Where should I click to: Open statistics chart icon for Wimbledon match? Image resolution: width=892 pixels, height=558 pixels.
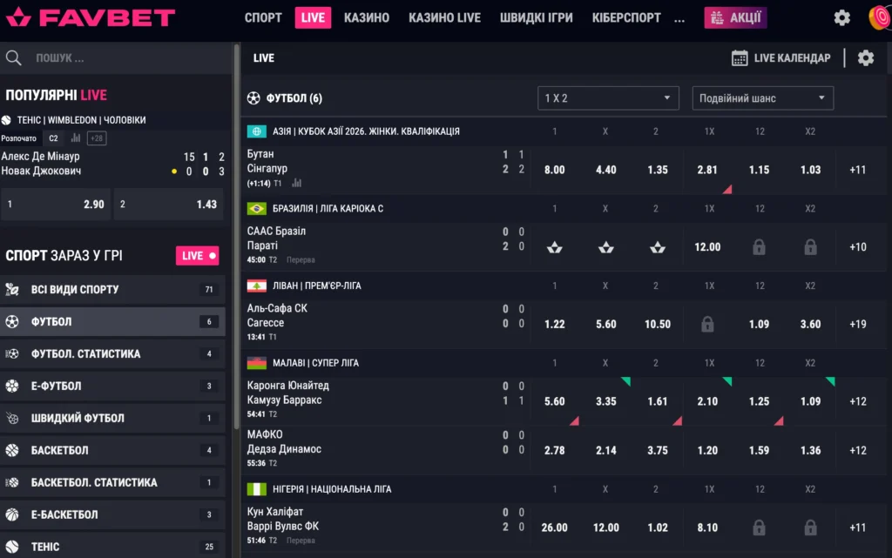[75, 138]
